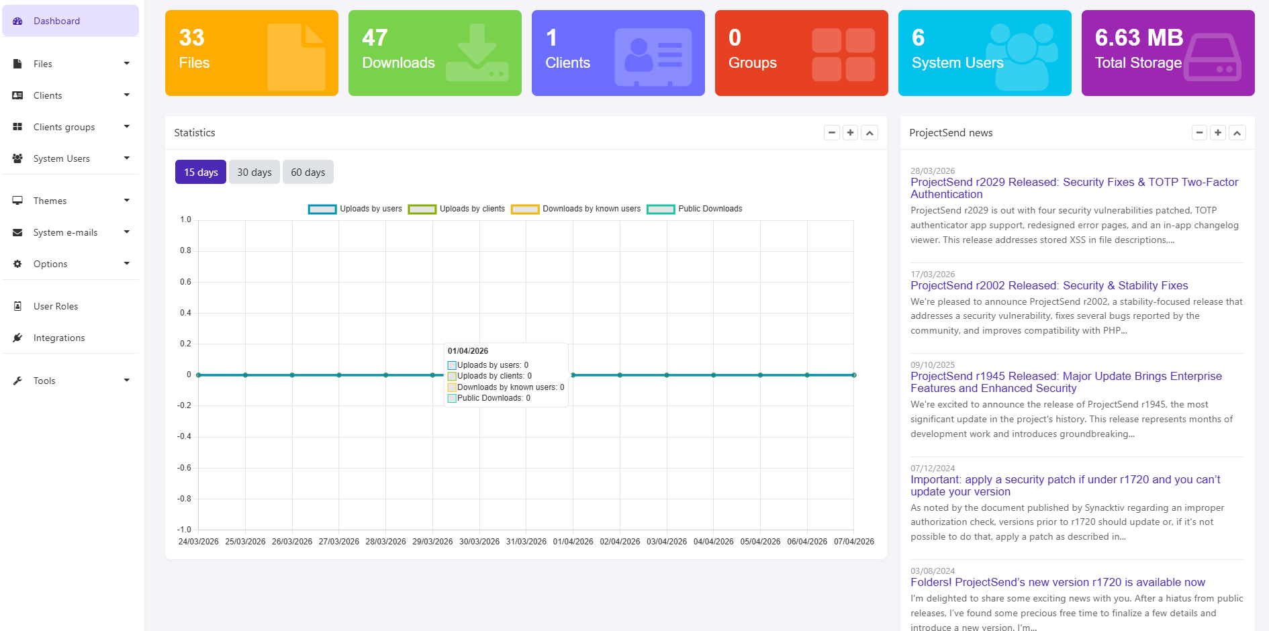The image size is (1269, 631).
Task: Click the Options gear icon
Action: coord(17,264)
